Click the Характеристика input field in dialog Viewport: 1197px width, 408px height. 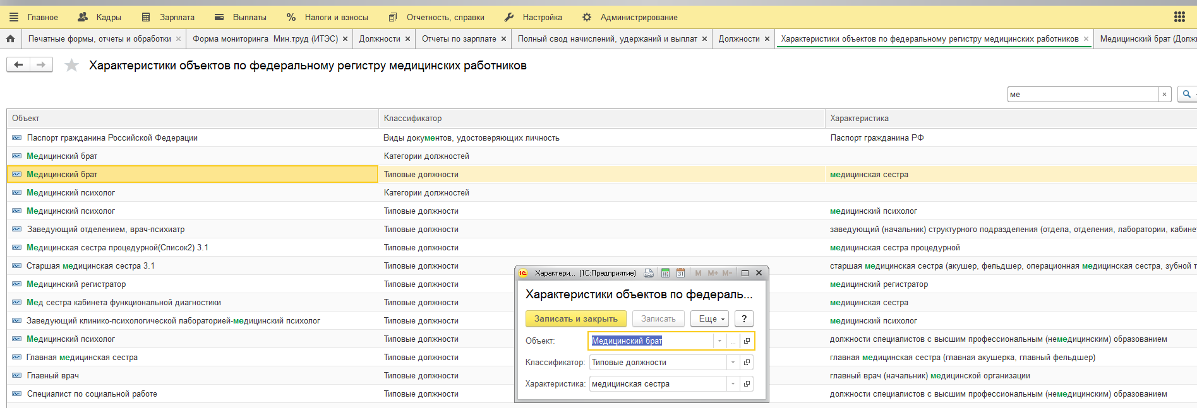[658, 384]
